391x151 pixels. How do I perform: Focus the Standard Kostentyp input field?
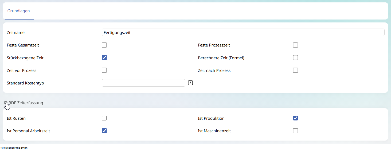point(143,83)
